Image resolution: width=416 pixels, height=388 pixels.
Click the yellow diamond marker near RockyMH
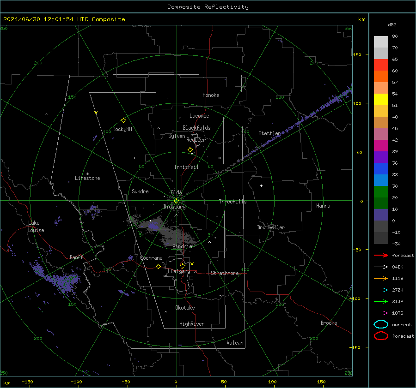coord(123,120)
